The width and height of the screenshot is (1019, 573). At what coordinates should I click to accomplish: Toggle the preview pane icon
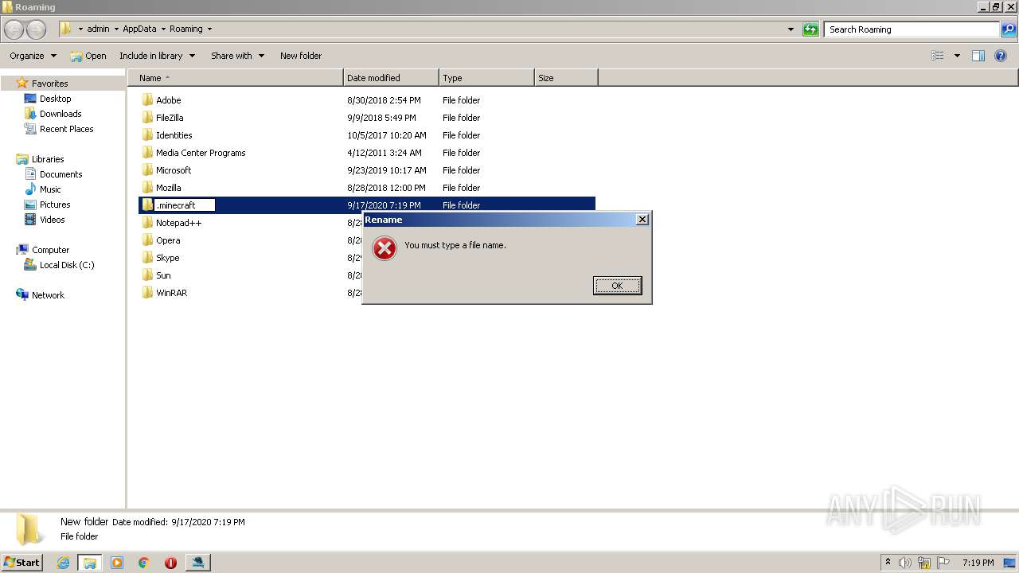pyautogui.click(x=978, y=56)
